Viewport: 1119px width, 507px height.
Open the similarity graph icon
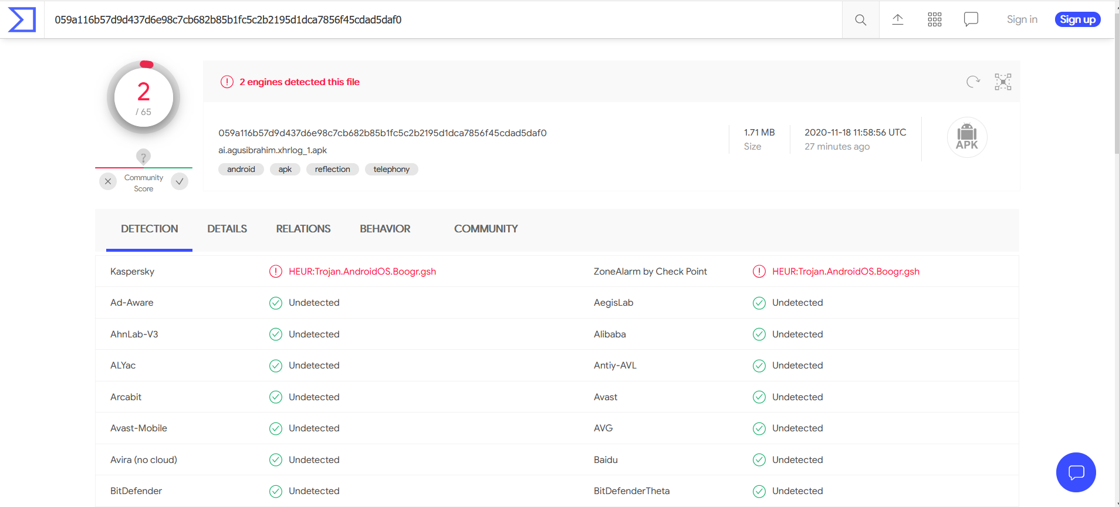coord(1003,82)
